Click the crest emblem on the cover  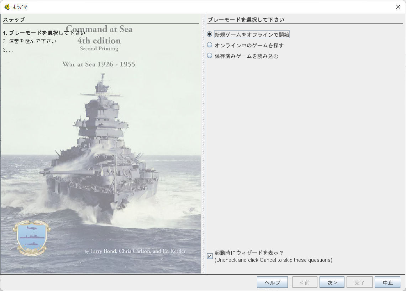(x=32, y=238)
